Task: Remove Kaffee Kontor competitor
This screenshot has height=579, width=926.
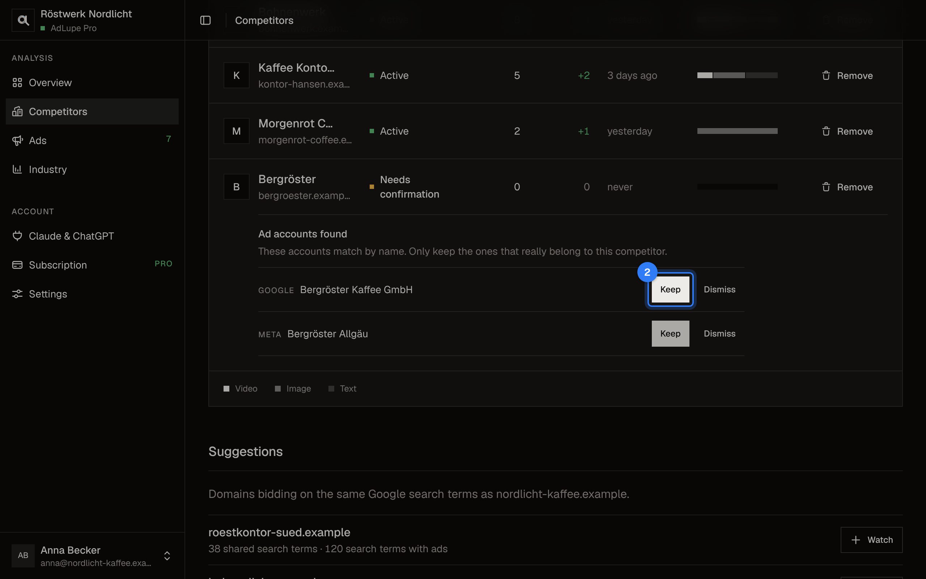Action: (x=847, y=75)
